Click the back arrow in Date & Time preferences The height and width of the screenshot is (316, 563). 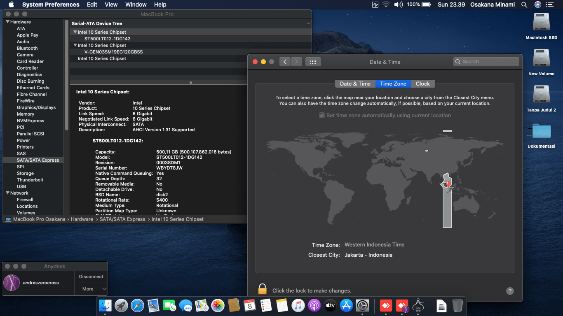point(285,61)
